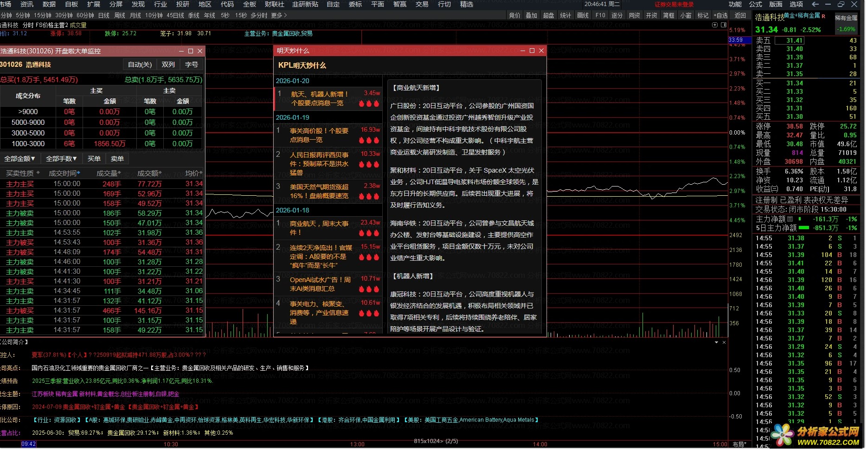Switch to the 日线 period tab
This screenshot has height=450, width=867.
coord(104,15)
